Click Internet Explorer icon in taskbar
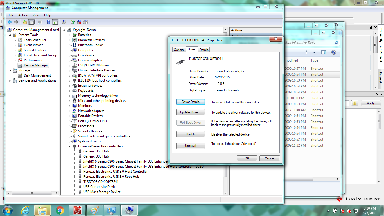This screenshot has height=216, width=384. tap(25, 210)
